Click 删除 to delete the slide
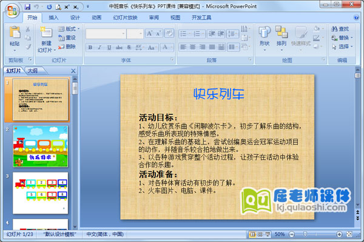Viewport: 364px width, 242px height. tap(67, 47)
